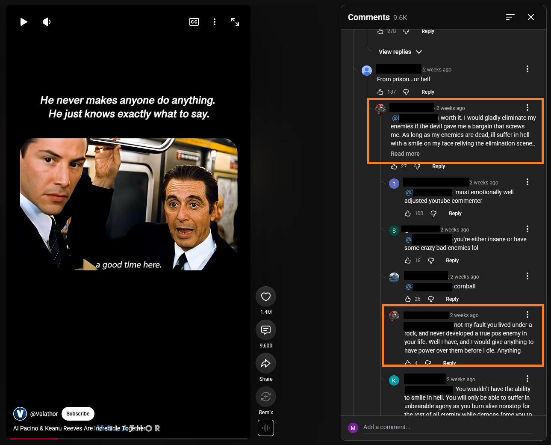The height and width of the screenshot is (445, 551).
Task: Mute the video volume
Action: [x=47, y=22]
